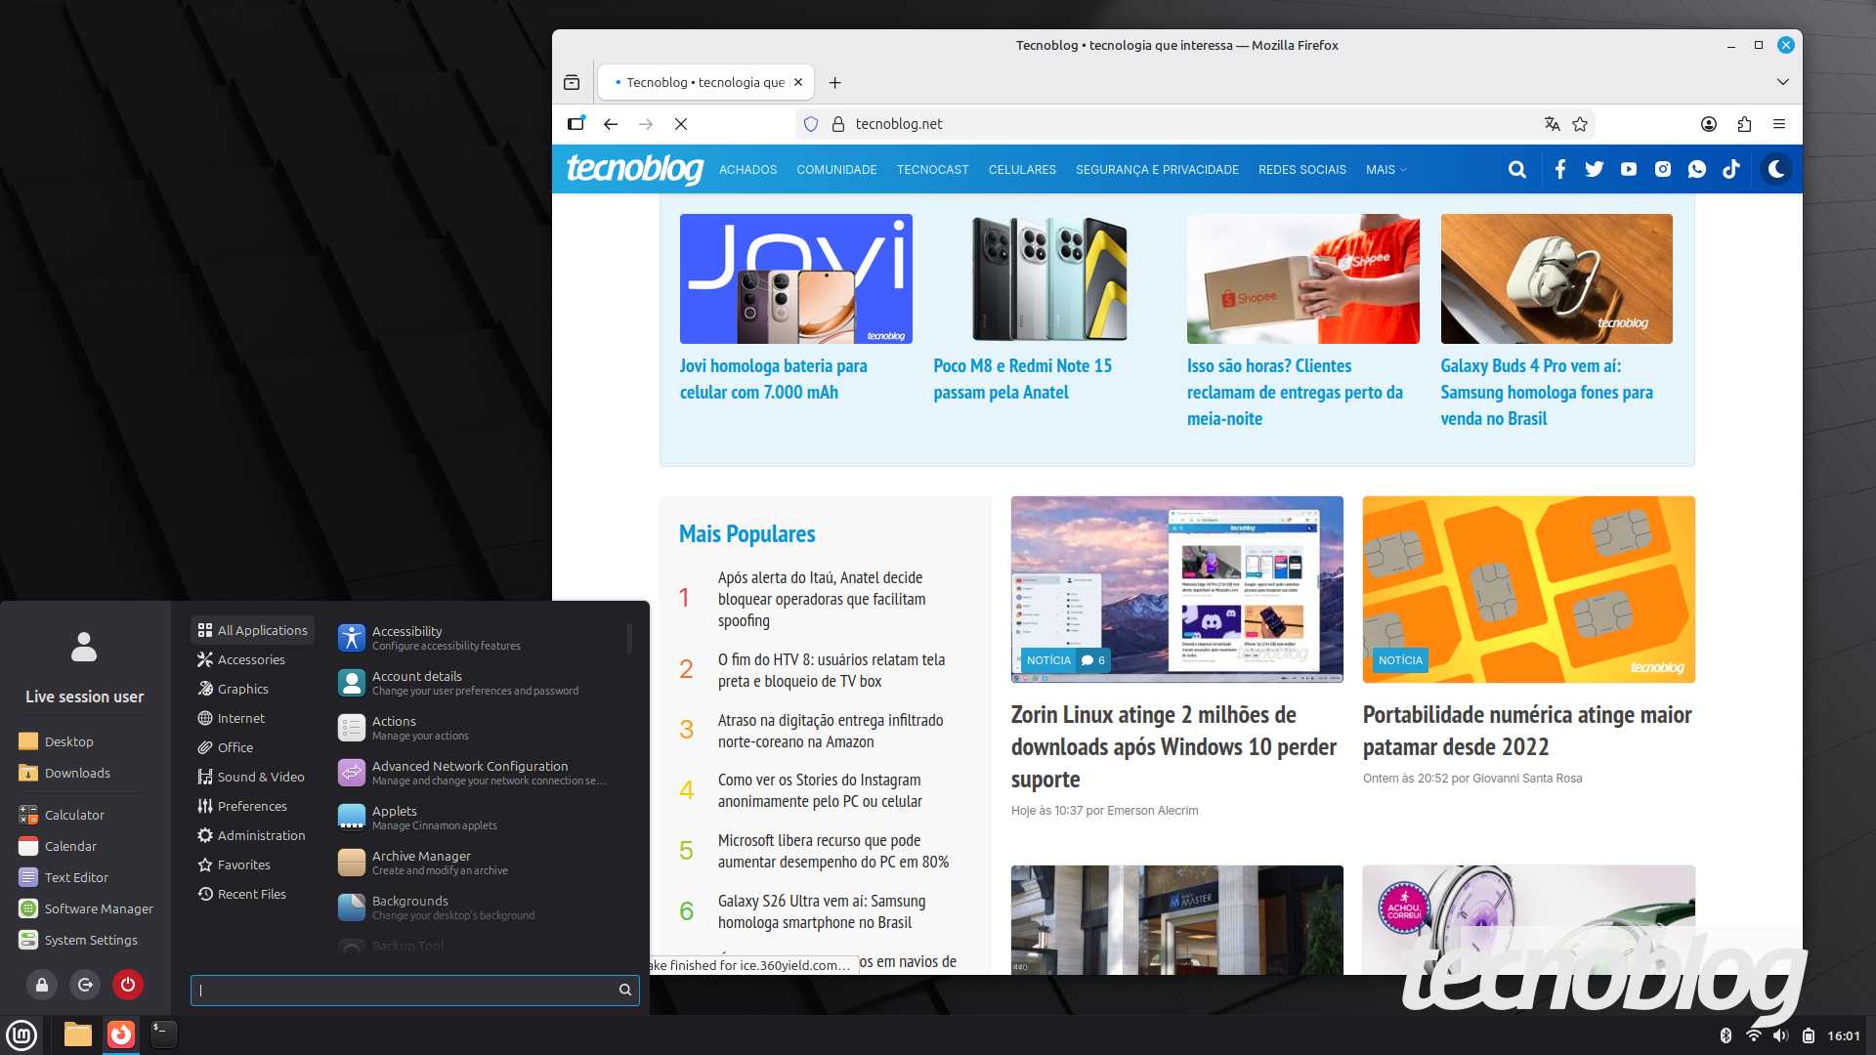Open Tecnoblog's TikTok icon link

1731,169
